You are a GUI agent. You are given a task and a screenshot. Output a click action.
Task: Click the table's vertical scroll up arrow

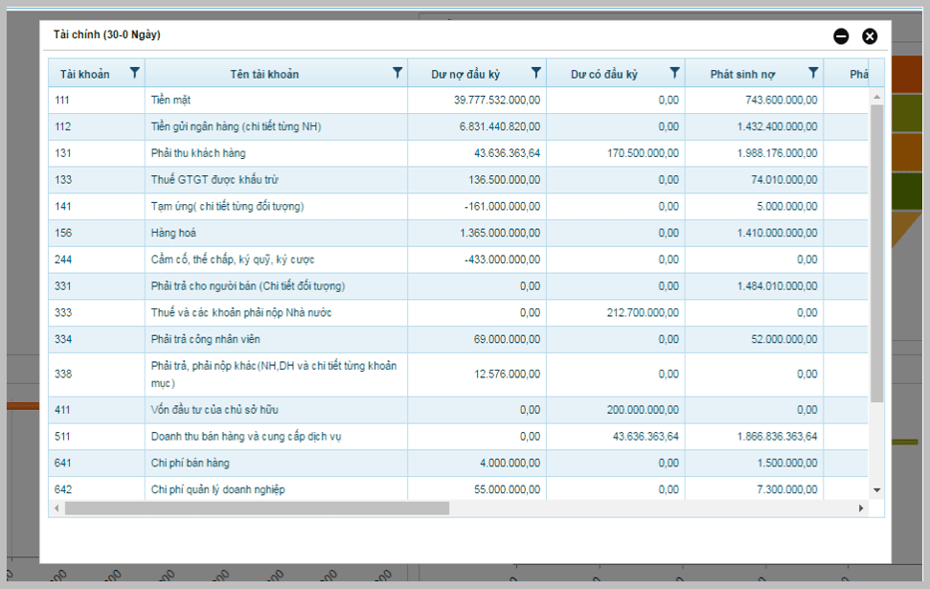tap(876, 96)
